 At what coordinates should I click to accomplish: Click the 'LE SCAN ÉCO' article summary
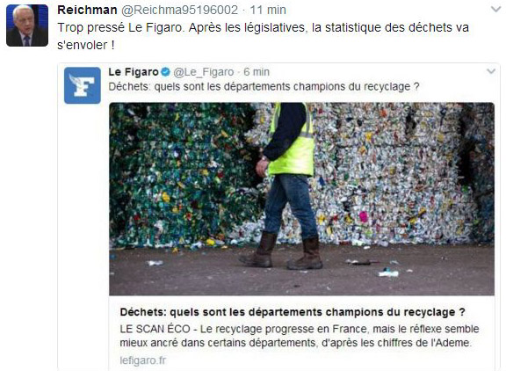coord(300,336)
